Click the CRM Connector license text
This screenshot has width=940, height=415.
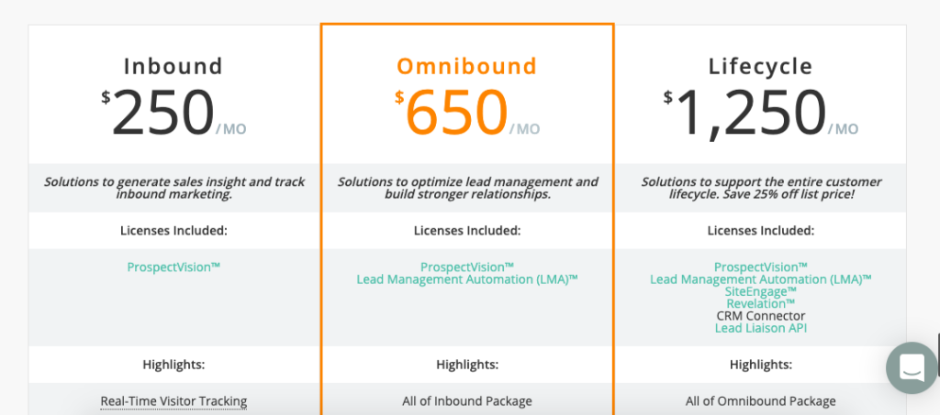click(761, 316)
